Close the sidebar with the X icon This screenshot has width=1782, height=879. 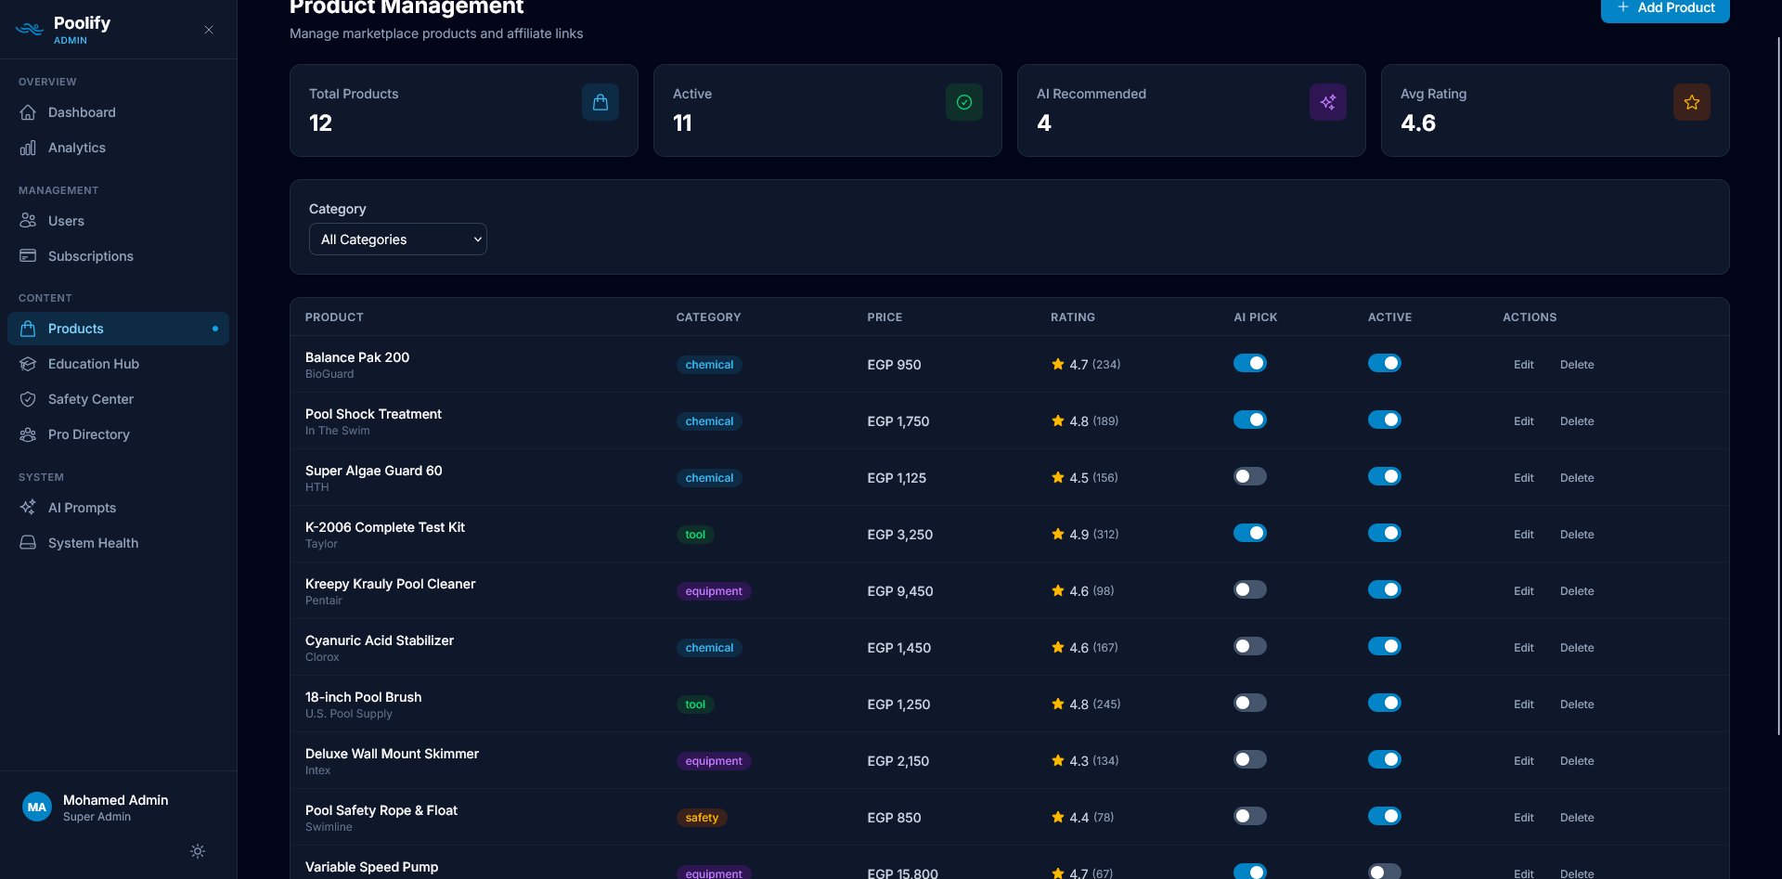(209, 30)
